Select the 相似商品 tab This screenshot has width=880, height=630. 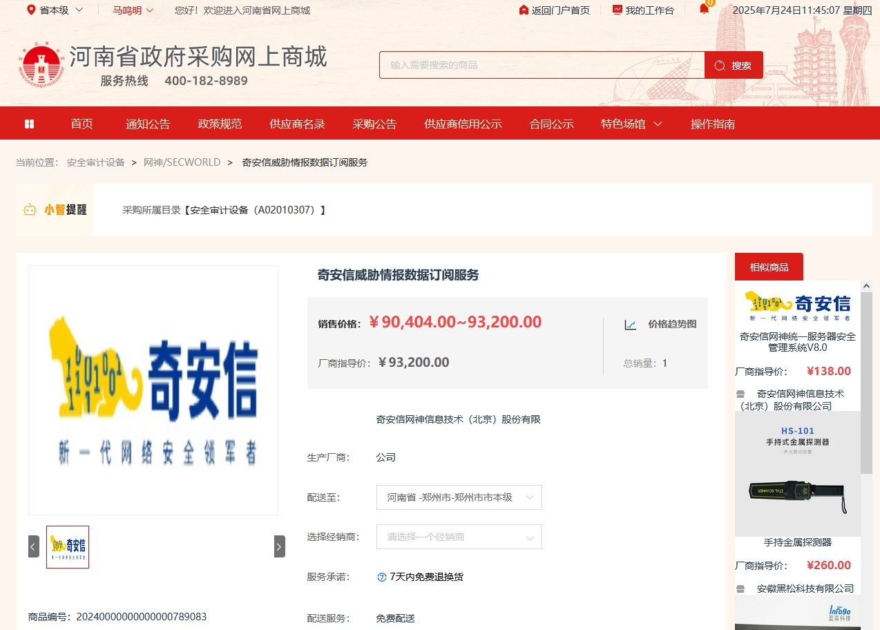pos(769,267)
